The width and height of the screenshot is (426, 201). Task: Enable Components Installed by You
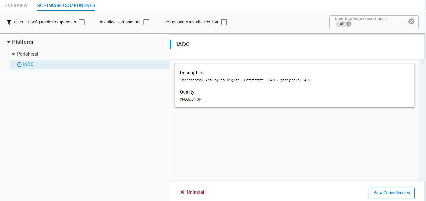(x=224, y=22)
